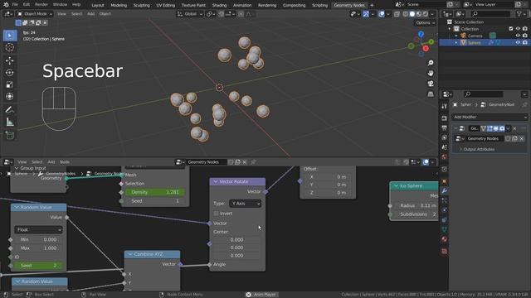Open the Render menu
The height and width of the screenshot is (298, 531).
coord(41,5)
